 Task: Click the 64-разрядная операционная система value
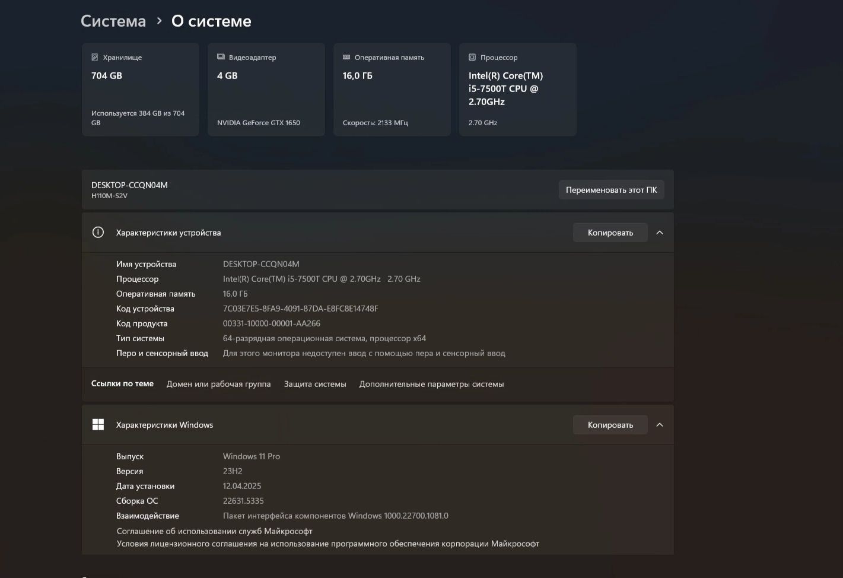[325, 338]
